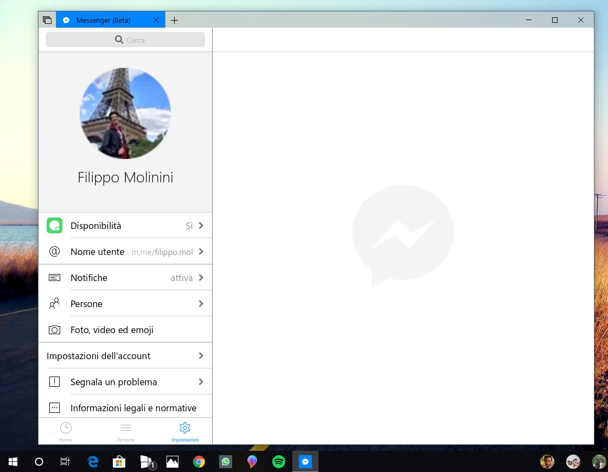Open Cortana circle in the taskbar
608x472 pixels.
[x=39, y=462]
